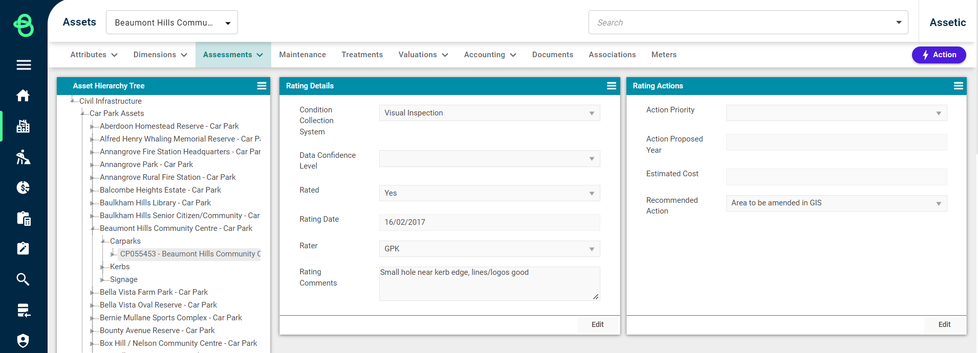This screenshot has width=978, height=353.
Task: Click the Assetic green logo icon
Action: coord(24,25)
